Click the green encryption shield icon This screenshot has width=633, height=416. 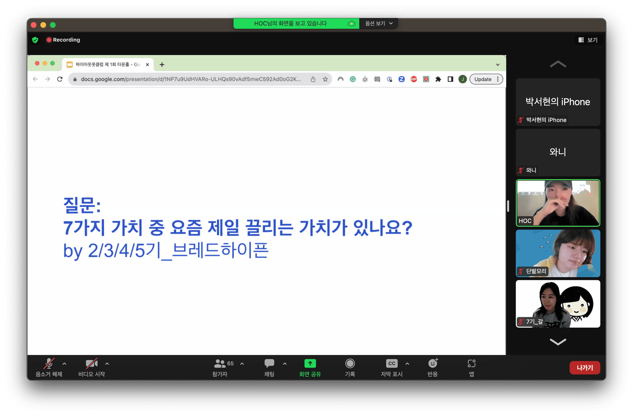(35, 40)
